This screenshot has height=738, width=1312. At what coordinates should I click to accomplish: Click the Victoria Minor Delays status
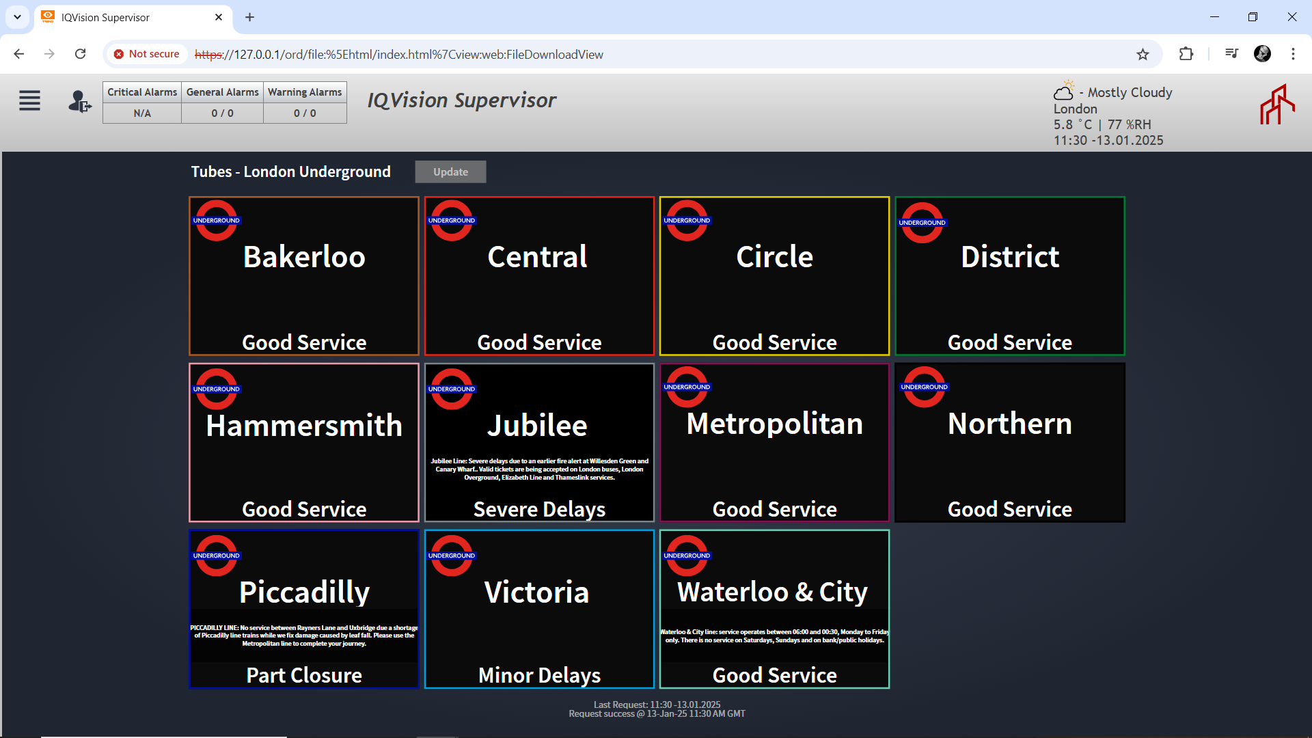540,675
